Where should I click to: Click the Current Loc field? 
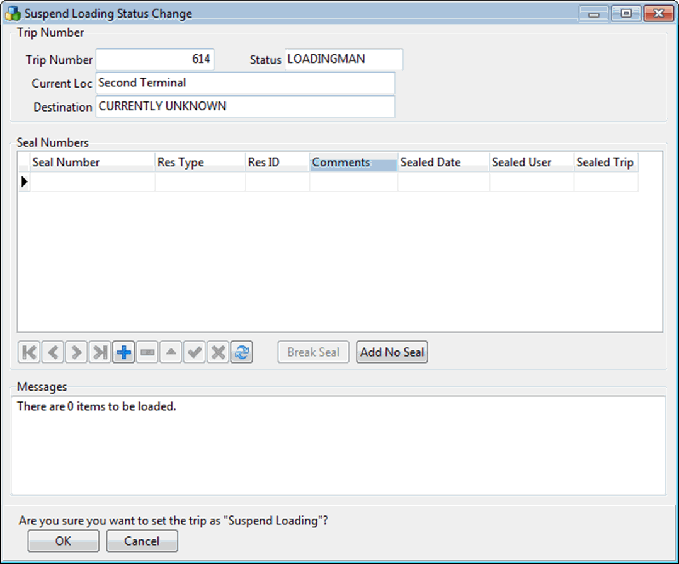pyautogui.click(x=246, y=83)
